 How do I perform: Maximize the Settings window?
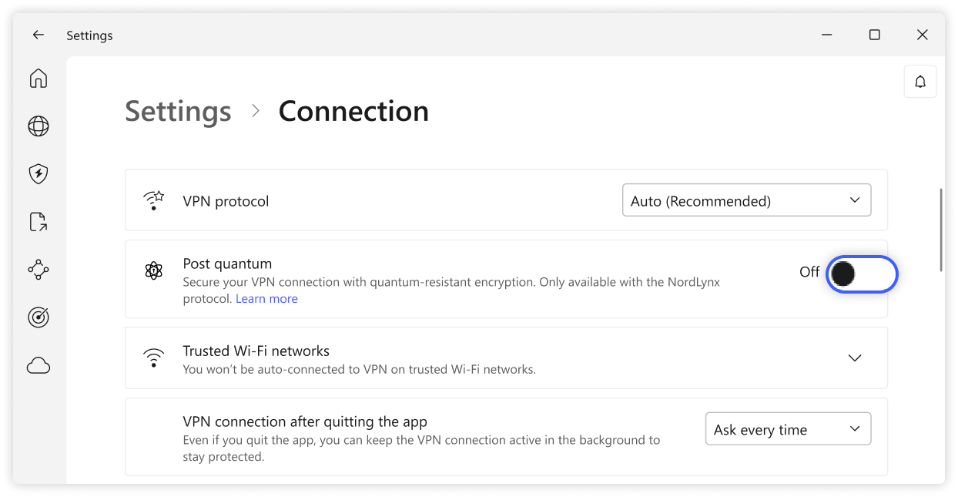[x=875, y=35]
